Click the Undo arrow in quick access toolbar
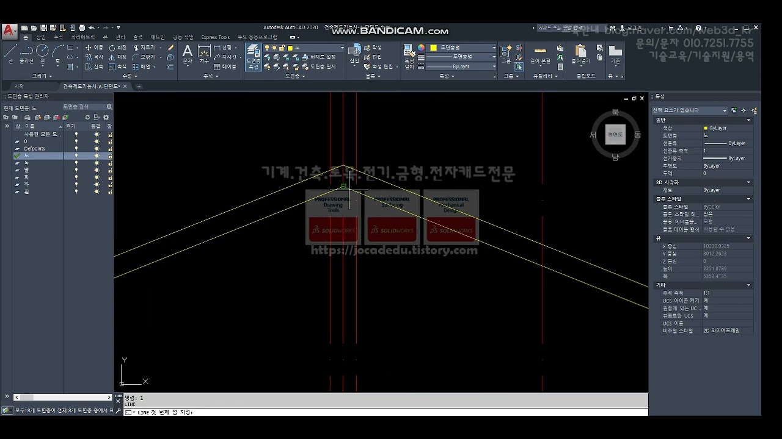The image size is (782, 439). click(91, 28)
